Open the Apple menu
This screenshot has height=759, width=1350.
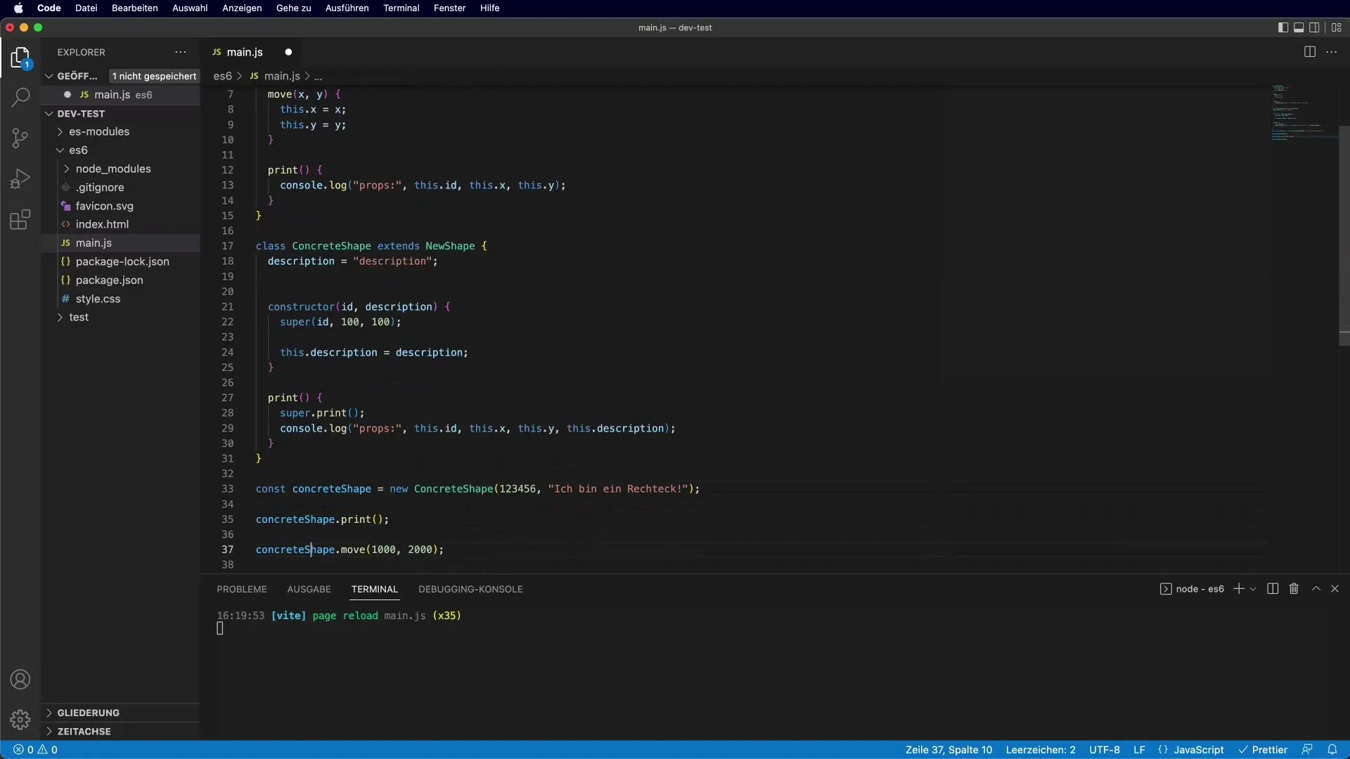[x=18, y=8]
